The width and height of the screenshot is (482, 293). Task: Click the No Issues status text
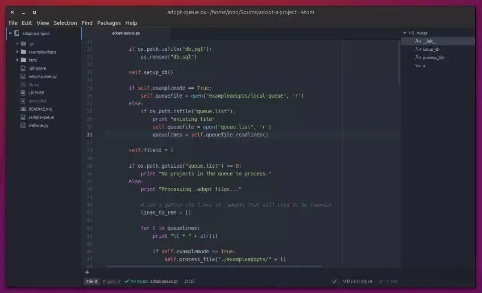tap(139, 281)
